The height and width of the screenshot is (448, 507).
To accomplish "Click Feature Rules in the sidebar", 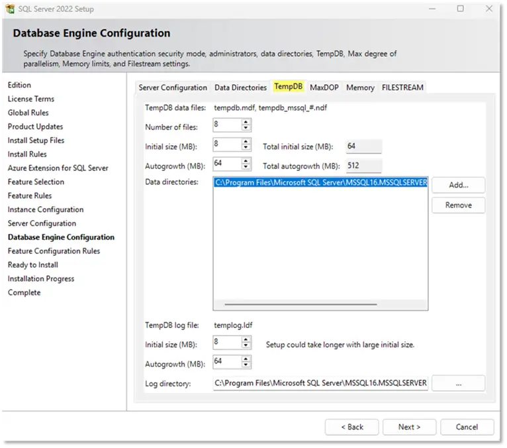I will 30,196.
